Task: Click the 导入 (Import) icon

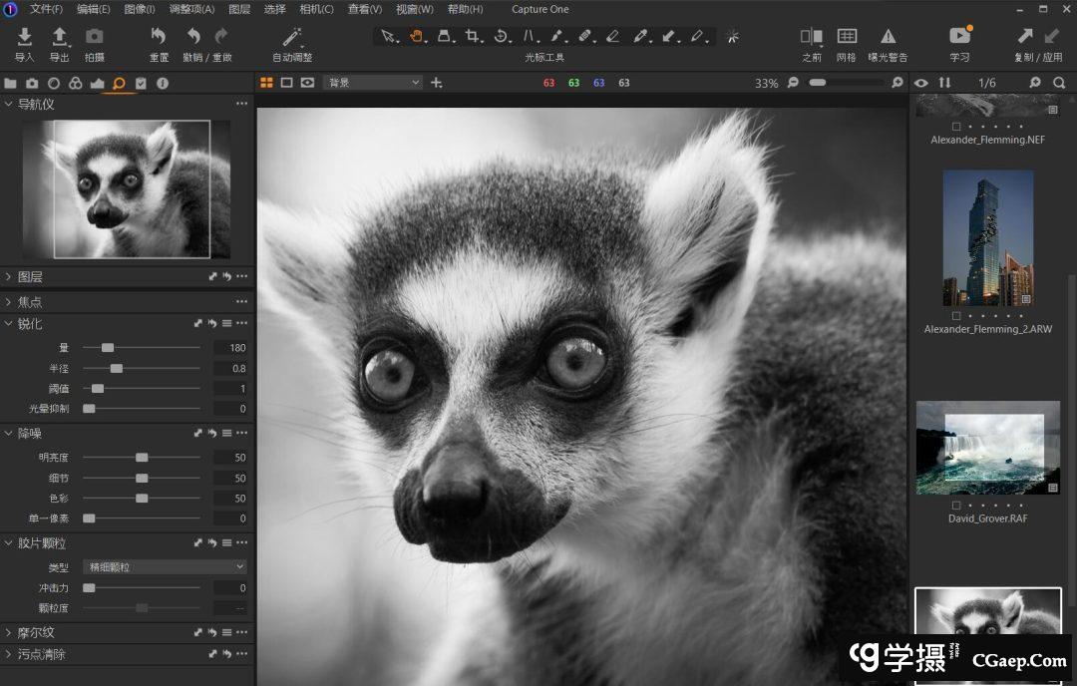Action: pyautogui.click(x=25, y=38)
